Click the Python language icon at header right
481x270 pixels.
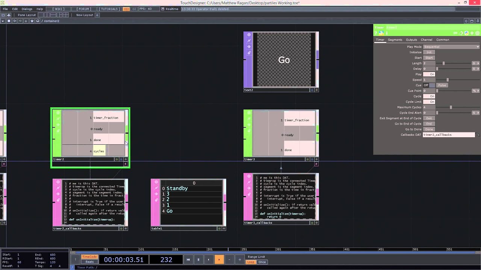point(466,33)
